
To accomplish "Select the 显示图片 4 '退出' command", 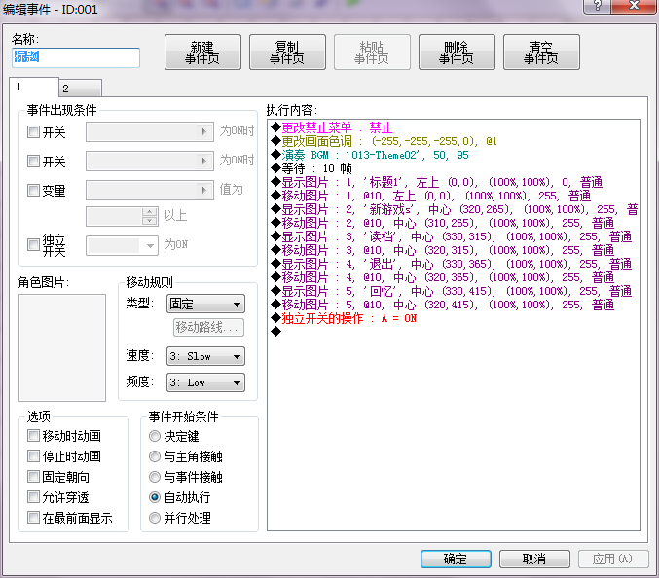I will tap(452, 264).
